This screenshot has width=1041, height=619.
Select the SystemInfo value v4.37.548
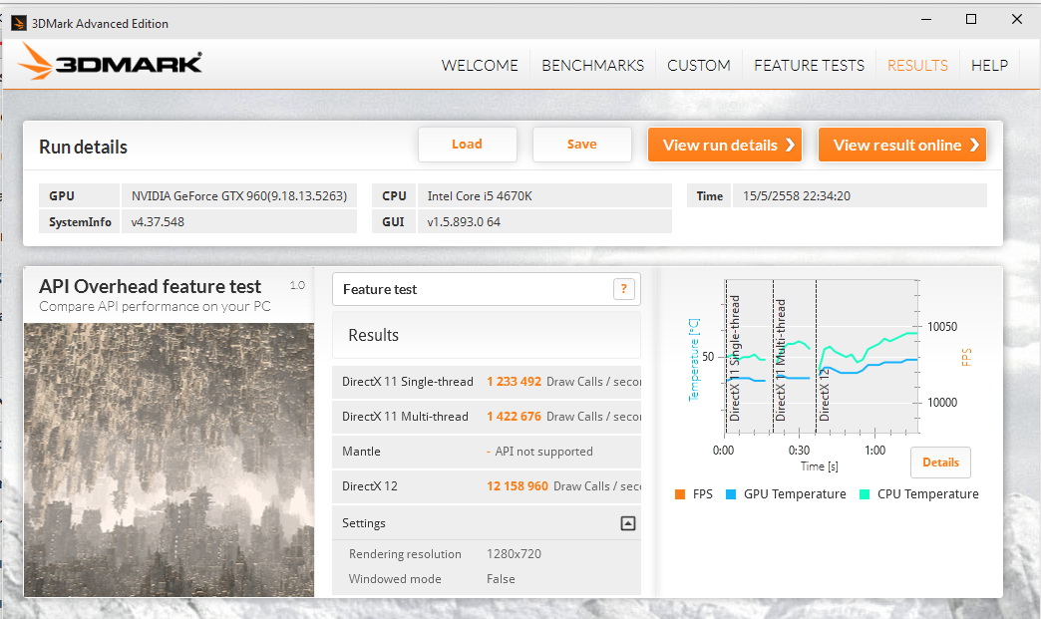click(x=239, y=221)
